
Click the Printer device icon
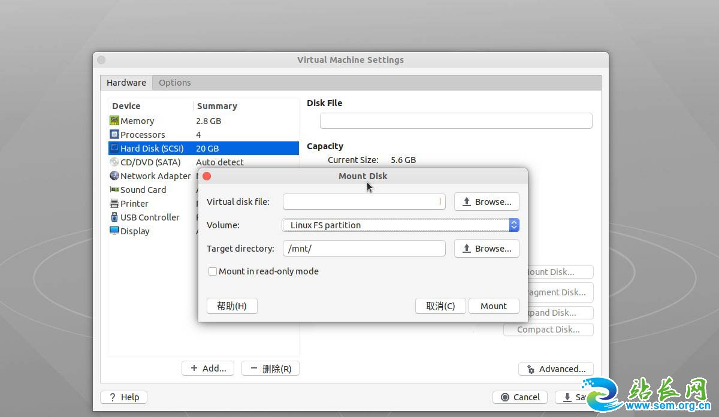[x=114, y=204]
